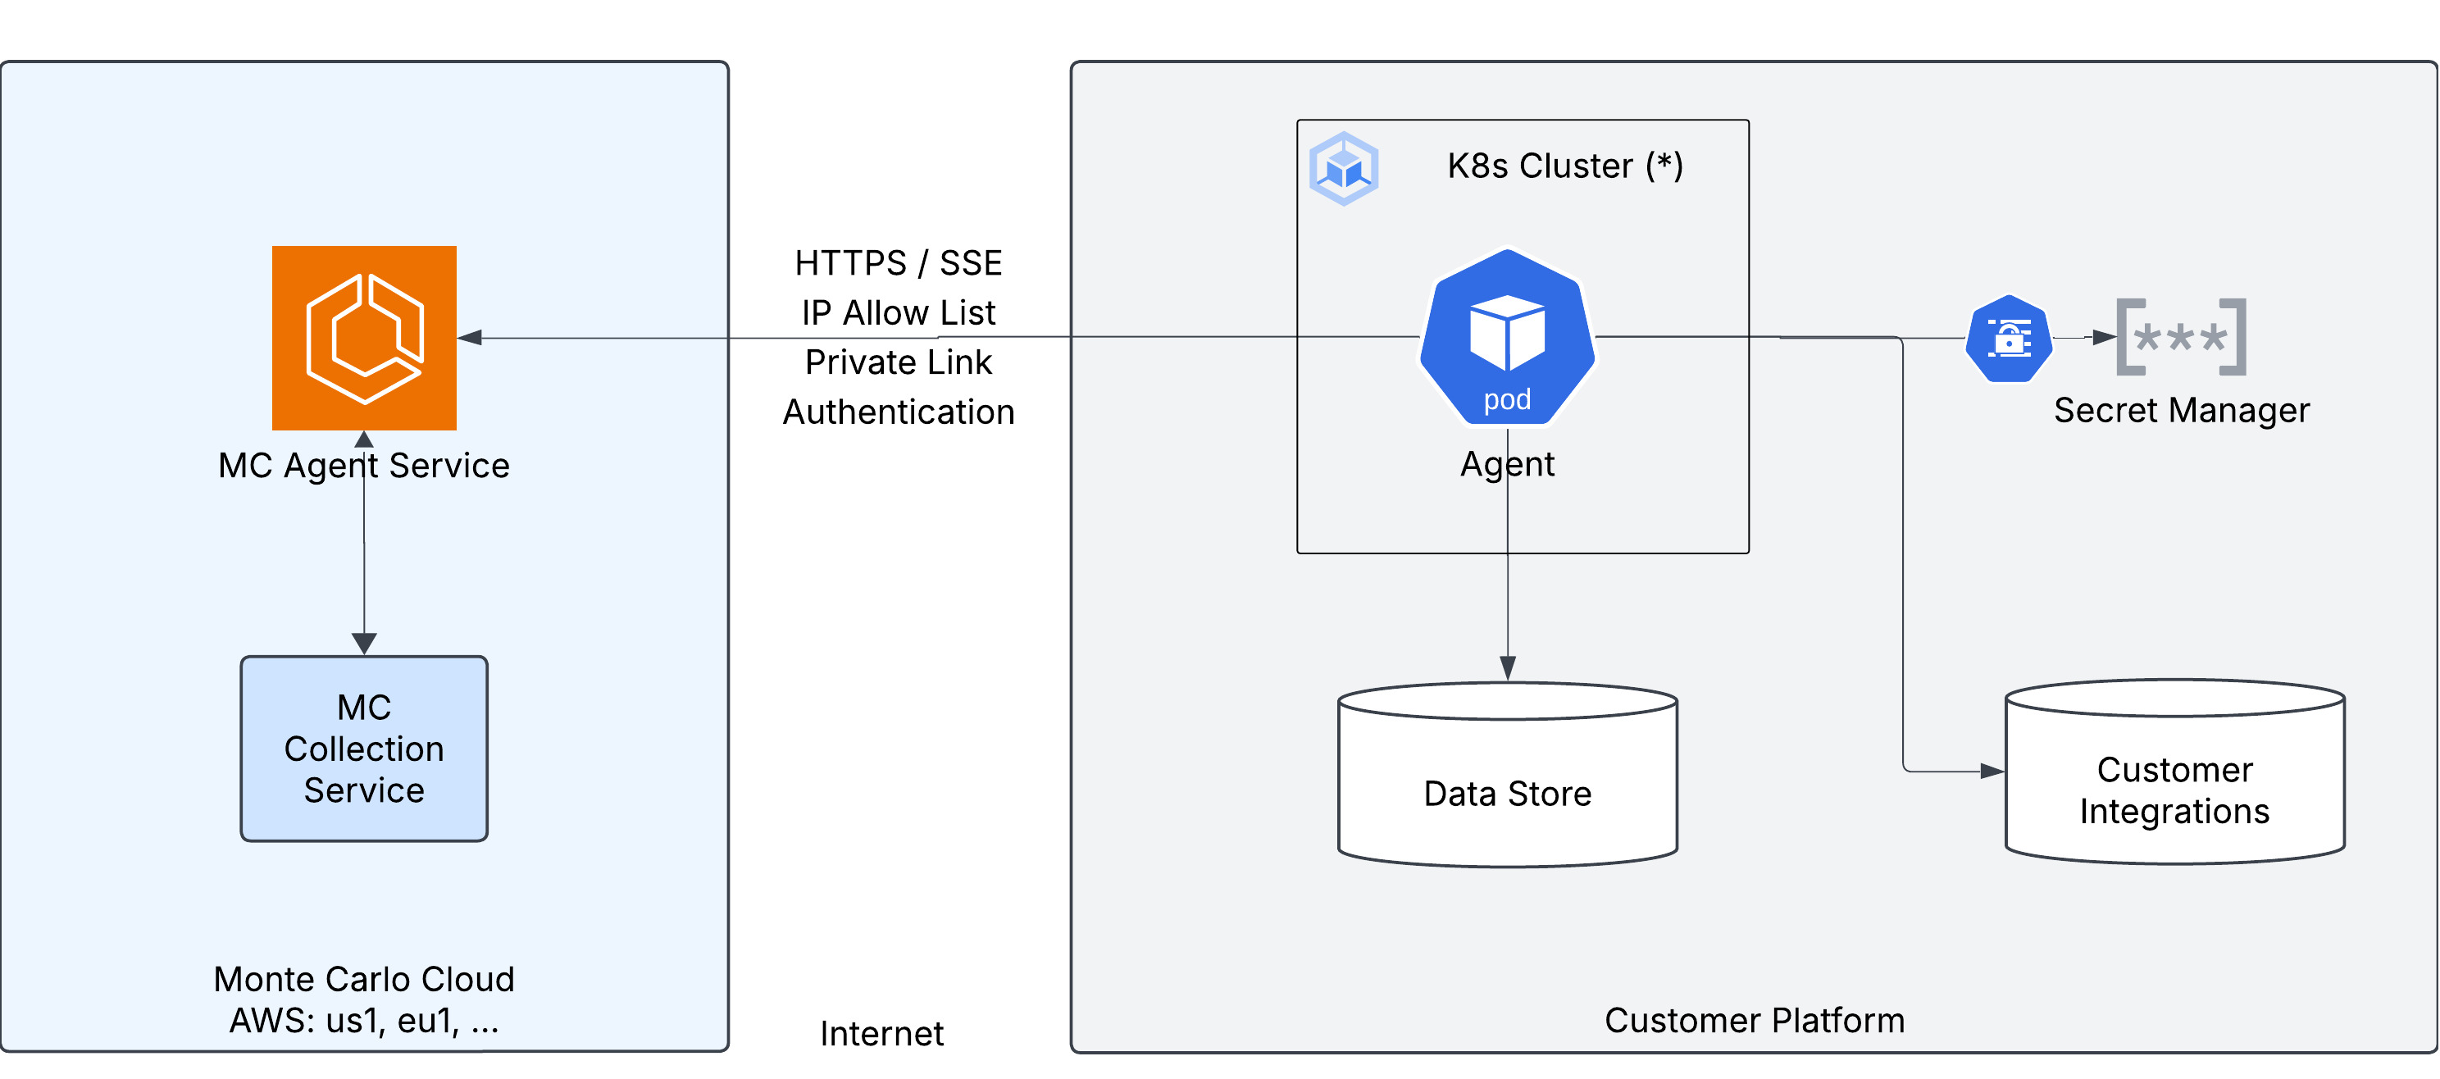The height and width of the screenshot is (1079, 2440).
Task: Select the IP Allow List text
Action: tap(898, 312)
